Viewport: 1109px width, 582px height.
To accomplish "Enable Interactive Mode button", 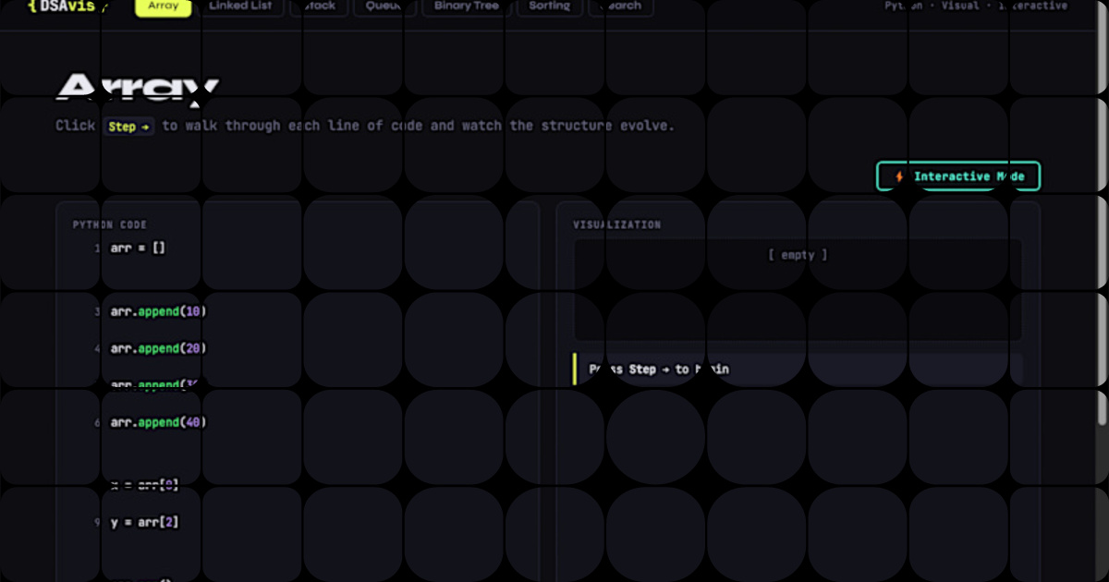I will tap(958, 176).
